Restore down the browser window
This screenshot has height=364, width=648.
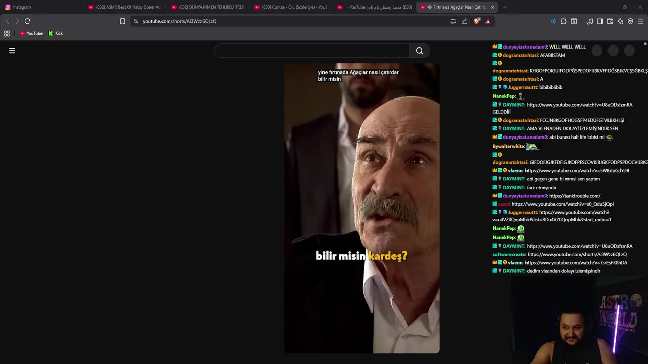[624, 7]
